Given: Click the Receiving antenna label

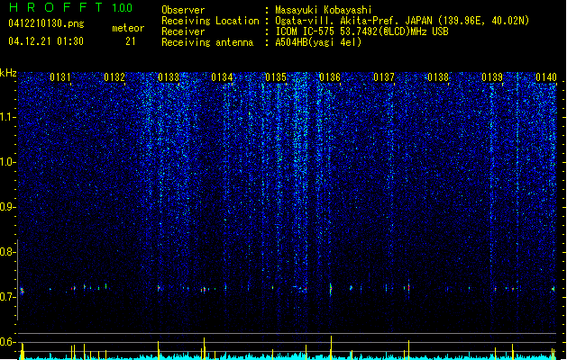Looking at the screenshot, I should [207, 42].
